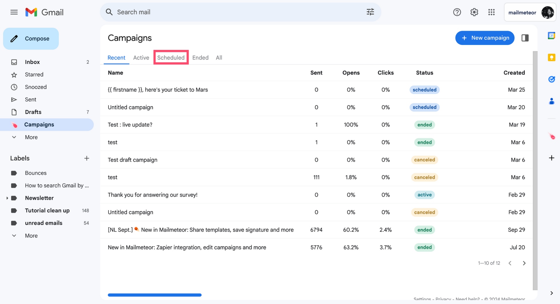Image resolution: width=560 pixels, height=304 pixels.
Task: Click the Opens column header
Action: 351,73
